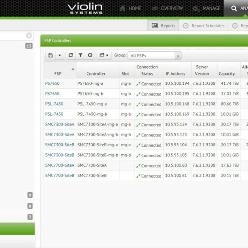Open the filter funnel tool
248x248 pixels.
(x=81, y=55)
